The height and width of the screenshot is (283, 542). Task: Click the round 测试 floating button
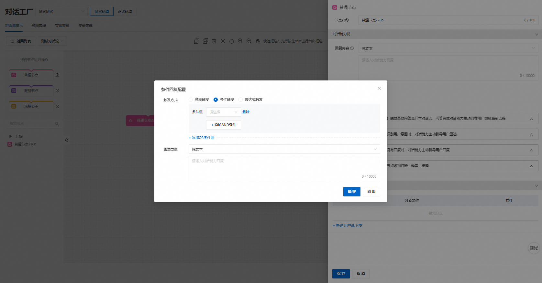(534, 248)
